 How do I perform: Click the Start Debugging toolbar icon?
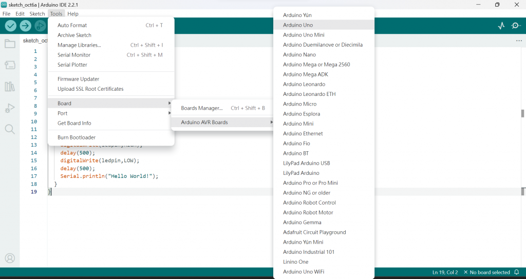[40, 26]
